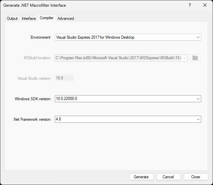This screenshot has height=185, width=213.
Task: Open the Windows SDK version dropdown arrow
Action: point(198,99)
